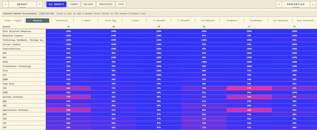The image size is (317, 130).
Task: Open the BASKET selector label
Action: [22, 4]
